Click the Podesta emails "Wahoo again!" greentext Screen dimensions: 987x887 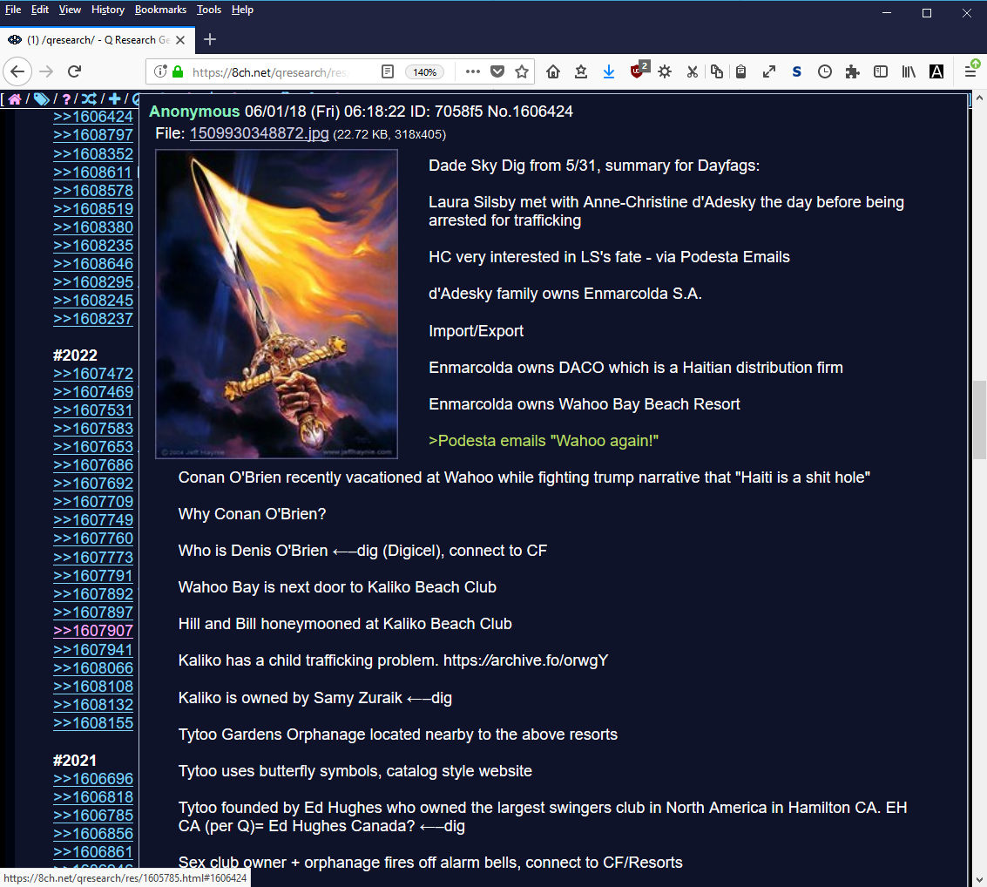544,441
